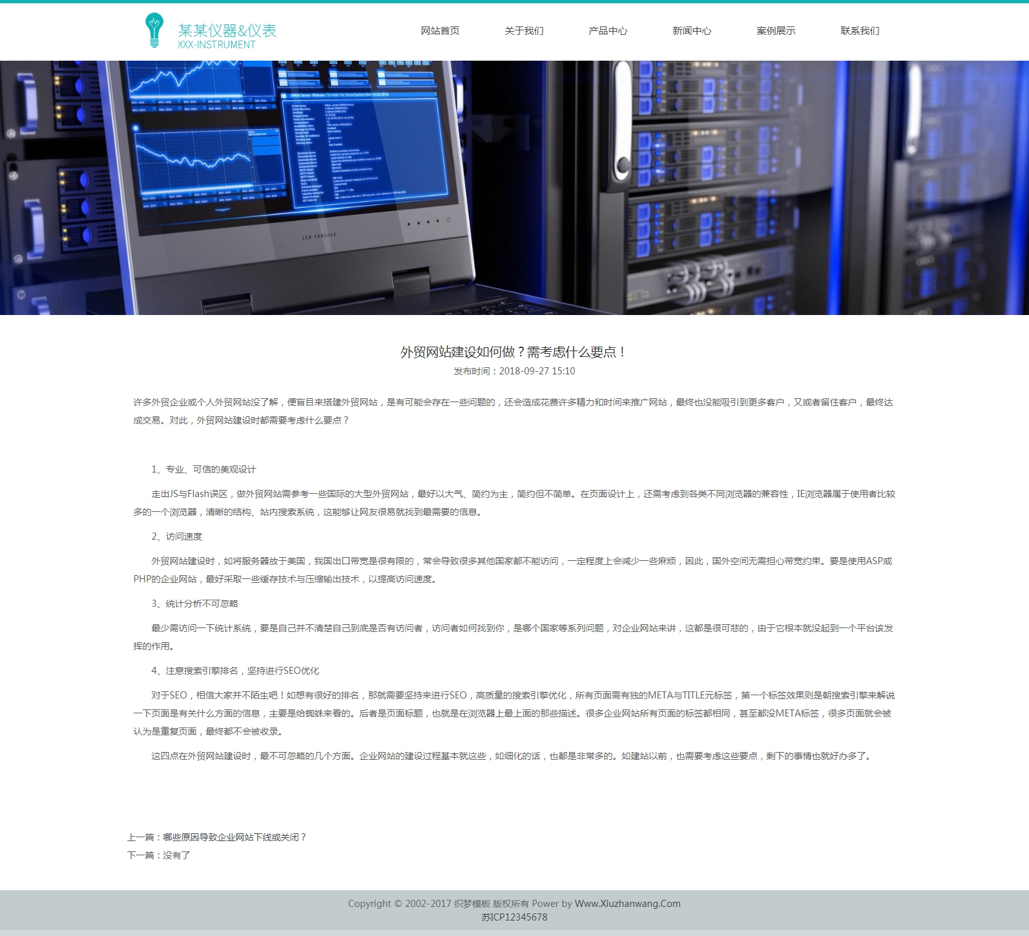
Task: Click the lightbulb logo icon
Action: pyautogui.click(x=154, y=30)
